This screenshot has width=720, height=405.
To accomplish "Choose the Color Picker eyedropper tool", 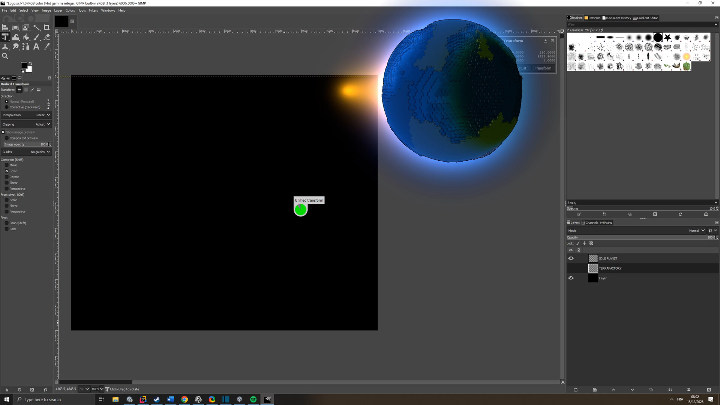I will 47,46.
